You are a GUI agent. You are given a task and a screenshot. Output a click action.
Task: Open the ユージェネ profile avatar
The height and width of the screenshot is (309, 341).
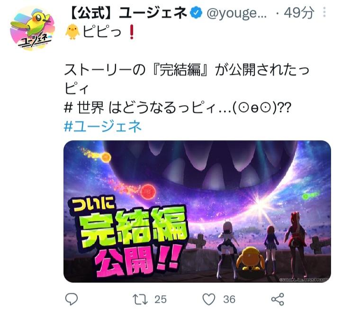point(32,29)
